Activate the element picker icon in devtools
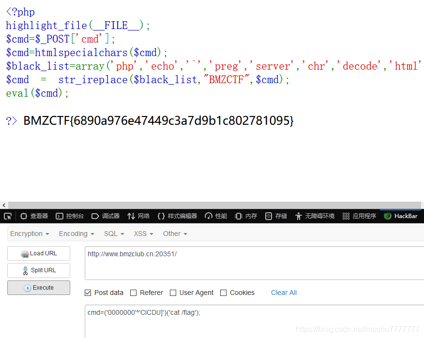This screenshot has width=424, height=338. click(8, 216)
